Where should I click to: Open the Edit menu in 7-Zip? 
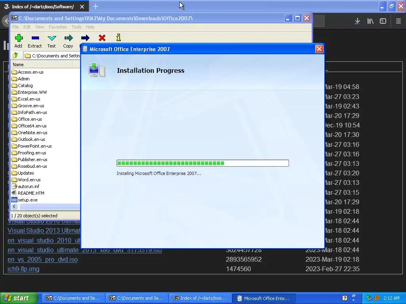27,27
